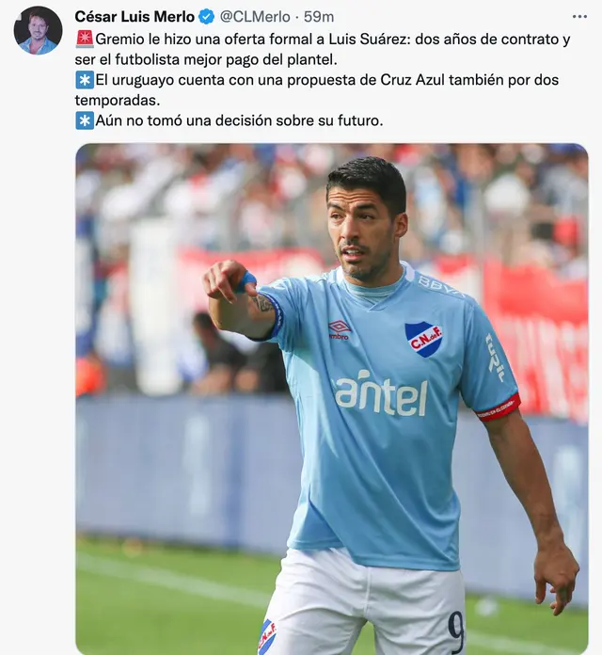Click the blue verified badge
Viewport: 602px width, 655px height.
[x=206, y=17]
